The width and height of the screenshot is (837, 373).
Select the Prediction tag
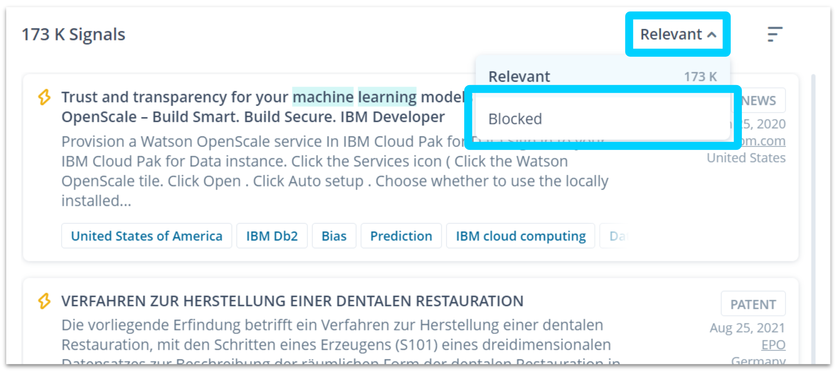tap(401, 236)
